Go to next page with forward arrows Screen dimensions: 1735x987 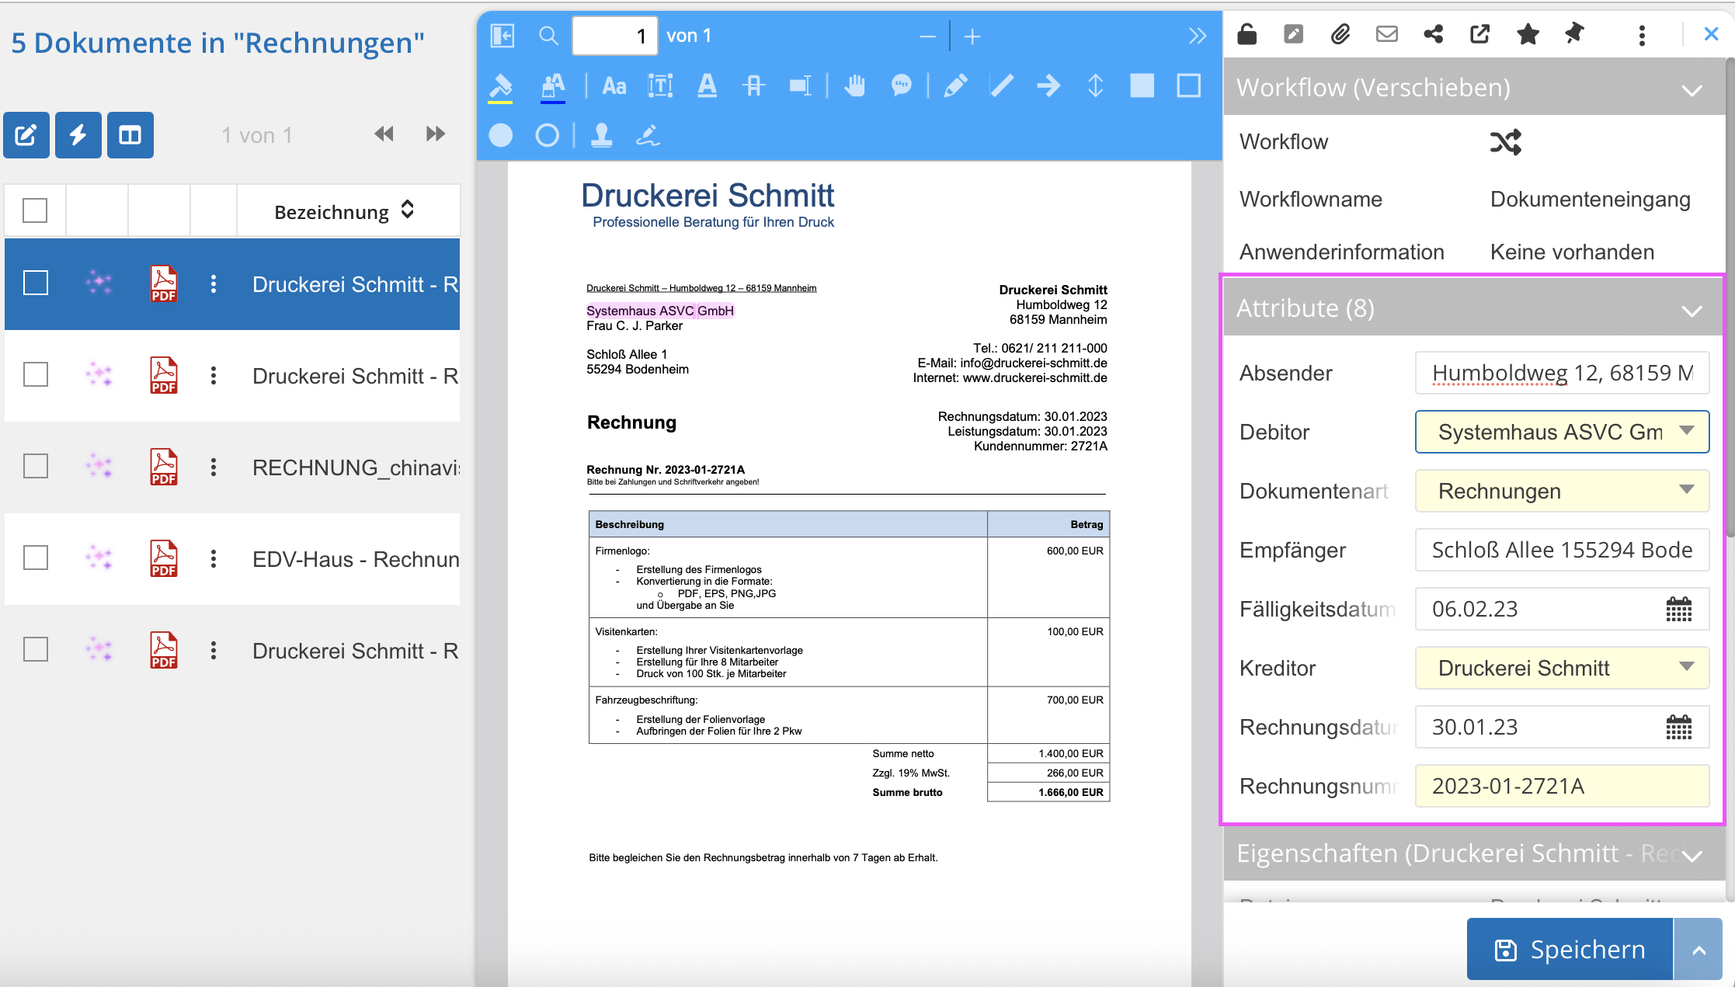coord(436,134)
